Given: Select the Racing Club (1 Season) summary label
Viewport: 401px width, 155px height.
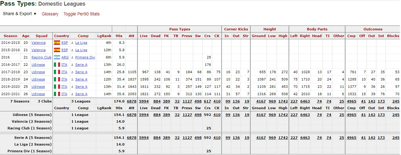Looking at the screenshot, I should (29, 128).
